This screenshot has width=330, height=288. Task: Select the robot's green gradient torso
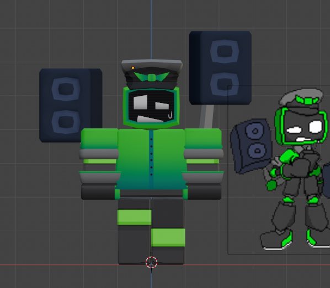tap(151, 160)
